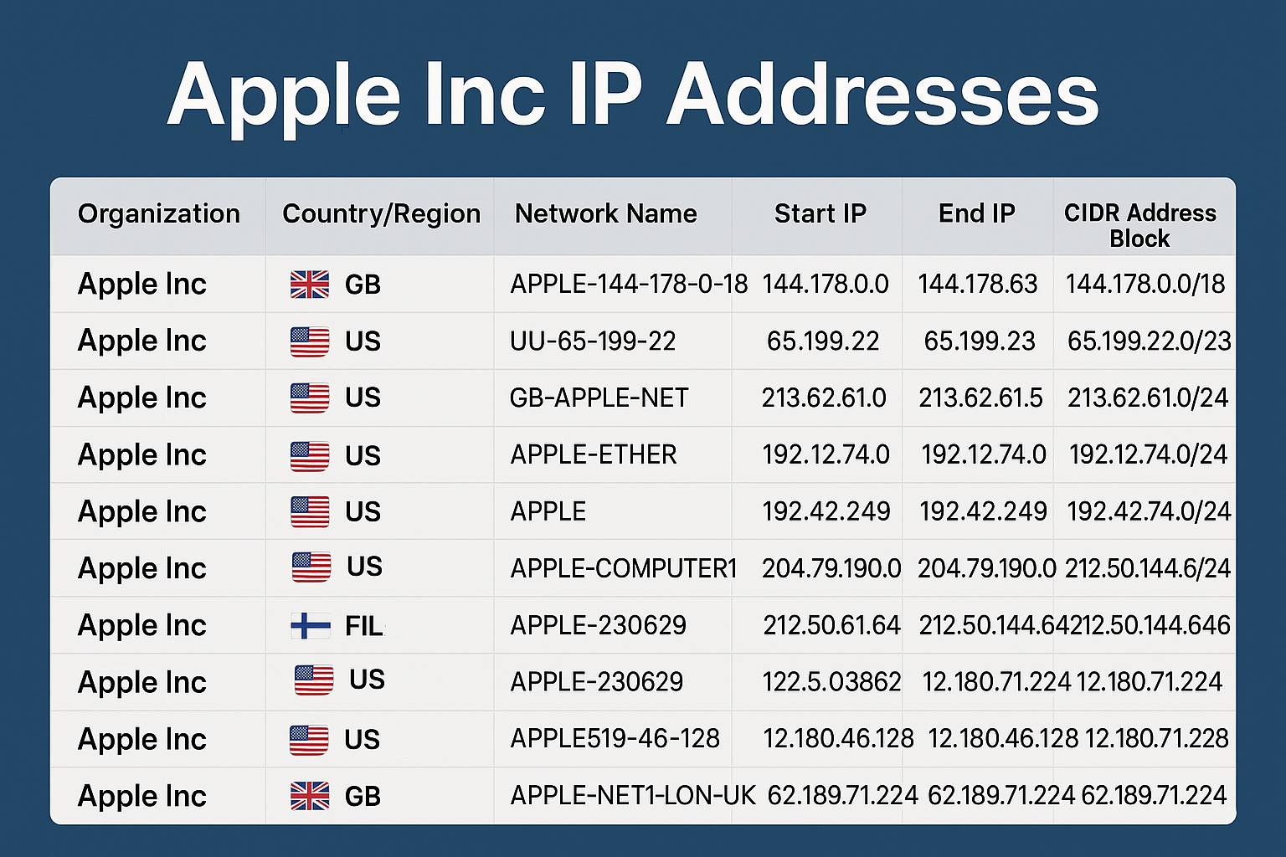Click the APPLE-ETHER network name
This screenshot has width=1286, height=857.
pyautogui.click(x=593, y=454)
